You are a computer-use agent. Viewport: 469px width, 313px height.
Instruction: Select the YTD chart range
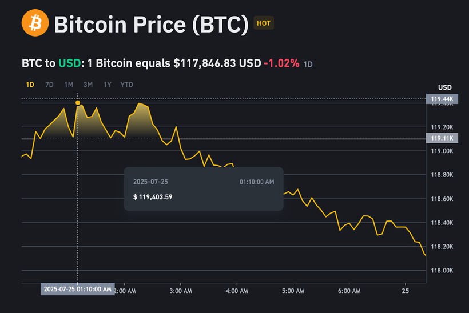point(126,85)
